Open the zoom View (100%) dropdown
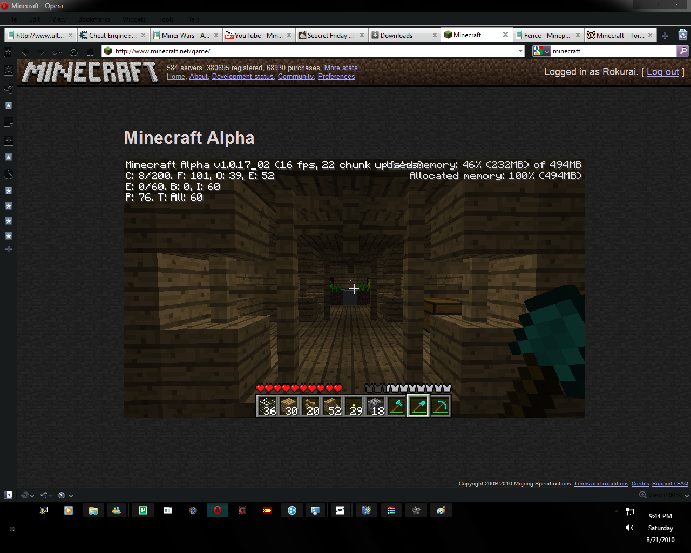 tap(664, 495)
